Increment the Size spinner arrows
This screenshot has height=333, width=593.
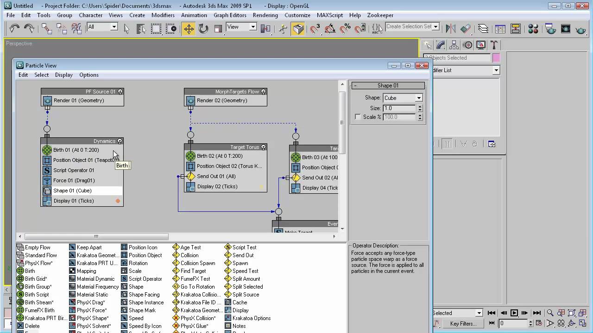(x=420, y=108)
